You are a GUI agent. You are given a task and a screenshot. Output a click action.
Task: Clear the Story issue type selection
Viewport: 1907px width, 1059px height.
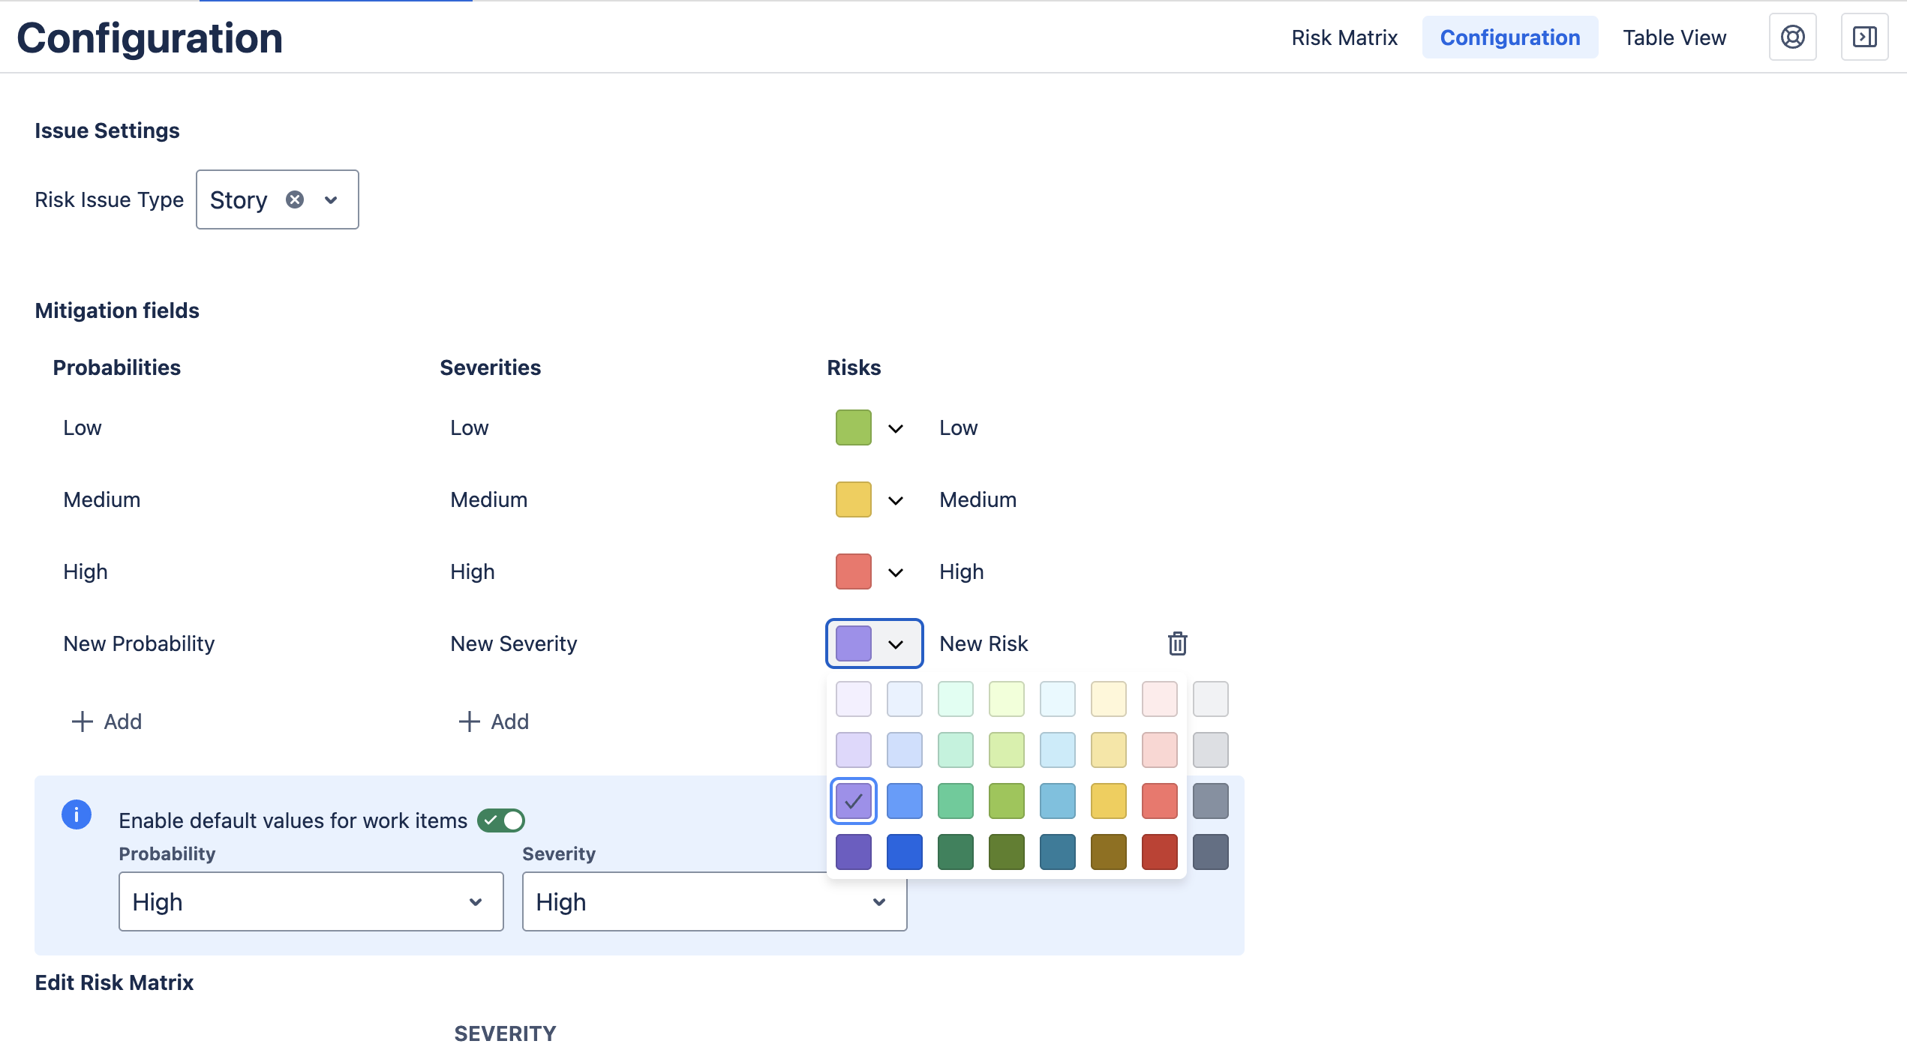tap(295, 199)
